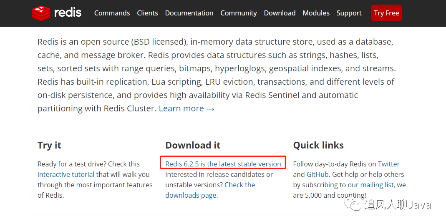The image size is (446, 224).
Task: Open the Download nav item
Action: tap(280, 13)
